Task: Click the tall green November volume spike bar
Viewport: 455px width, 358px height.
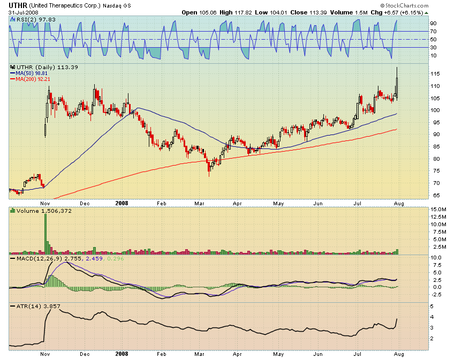Action: pos(45,234)
